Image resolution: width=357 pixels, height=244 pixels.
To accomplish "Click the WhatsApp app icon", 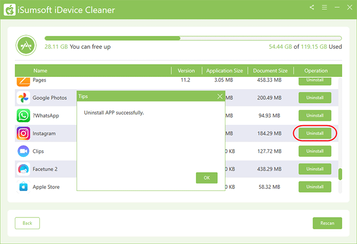I will [x=23, y=116].
